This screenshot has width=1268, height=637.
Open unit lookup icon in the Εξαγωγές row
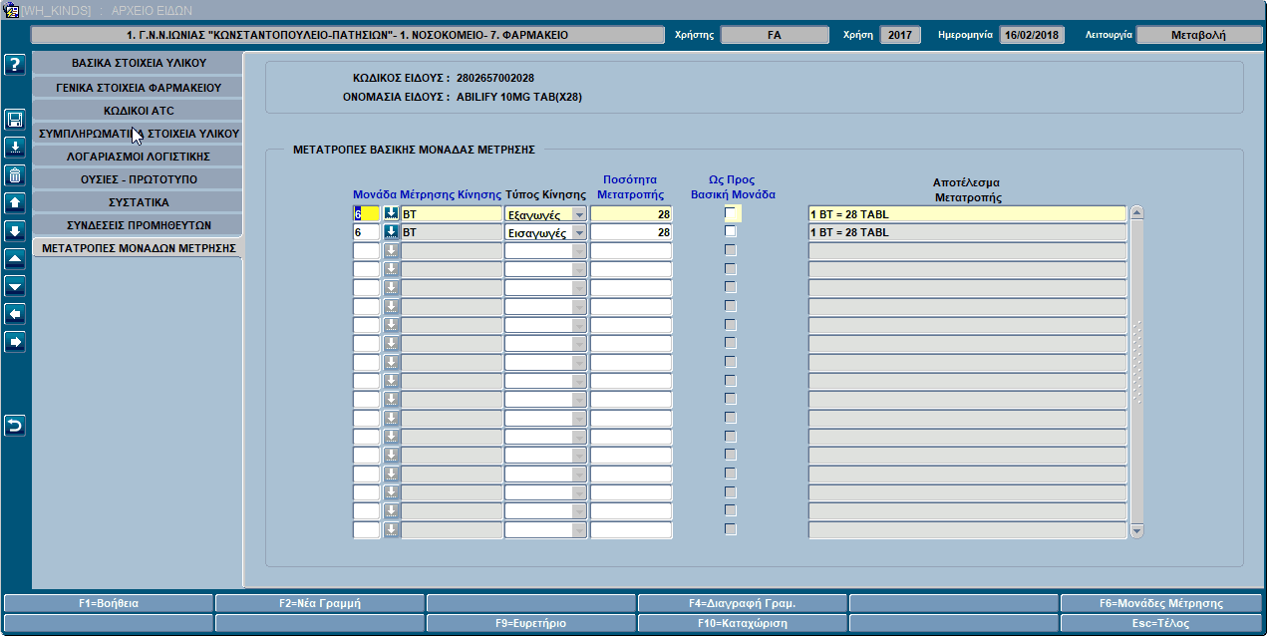tap(392, 214)
